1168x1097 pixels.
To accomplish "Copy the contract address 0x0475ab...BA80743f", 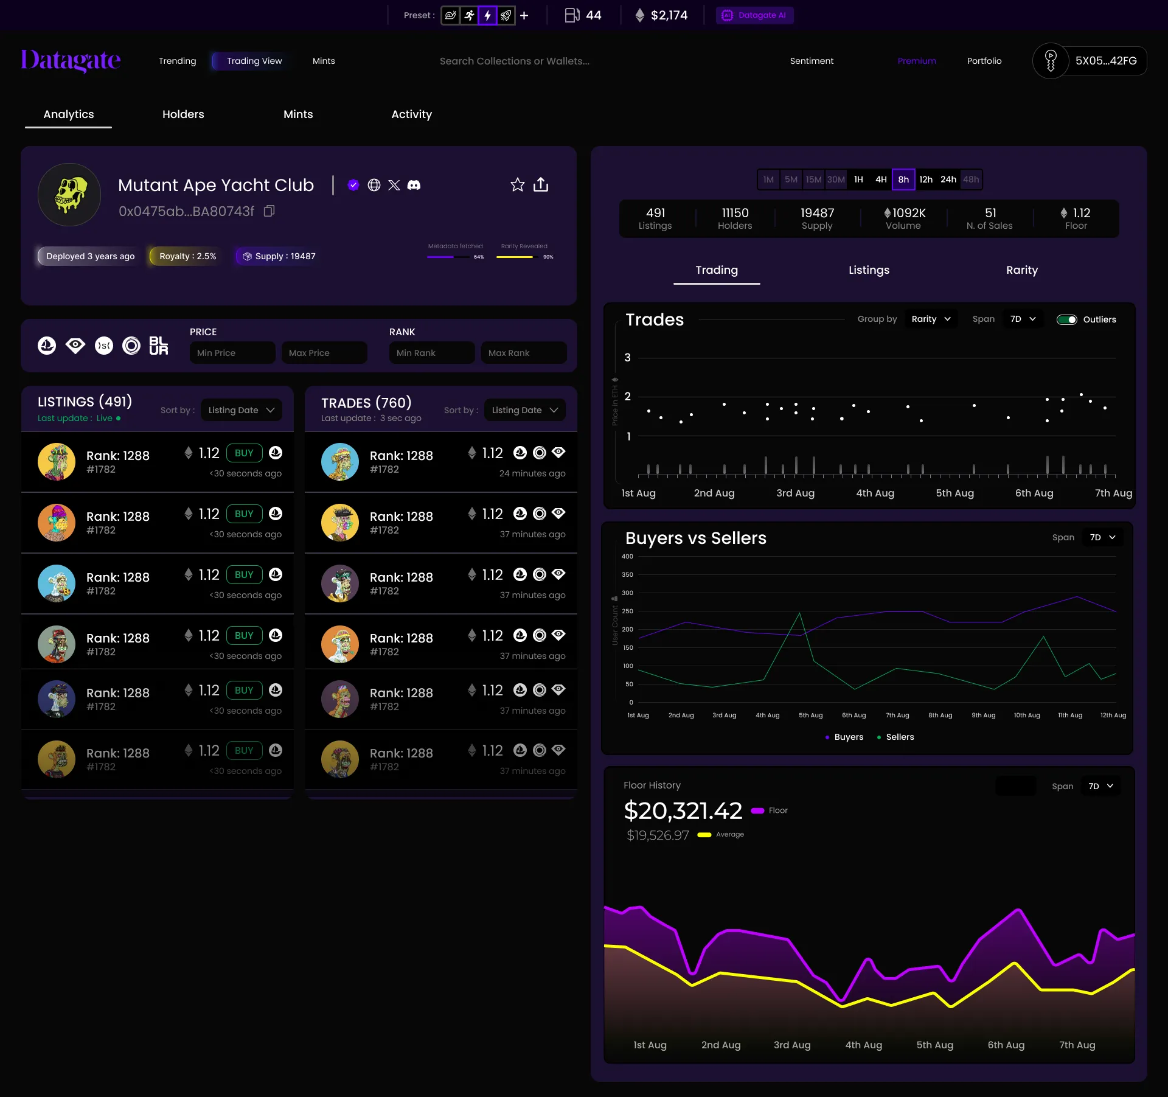I will click(x=269, y=211).
